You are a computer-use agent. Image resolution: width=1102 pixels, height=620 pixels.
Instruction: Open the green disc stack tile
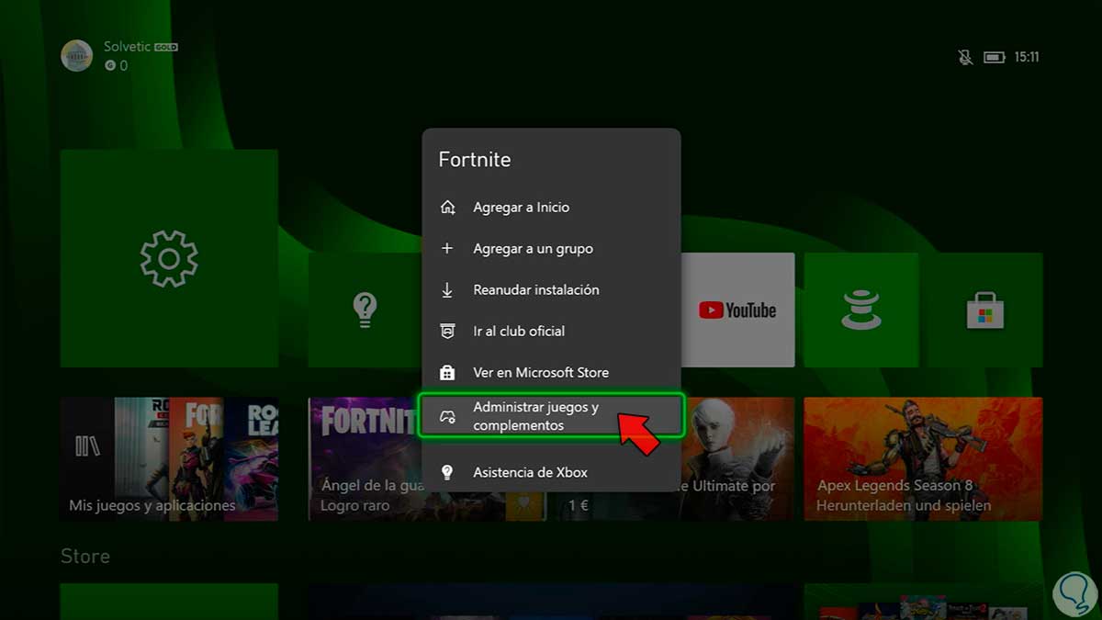[860, 310]
